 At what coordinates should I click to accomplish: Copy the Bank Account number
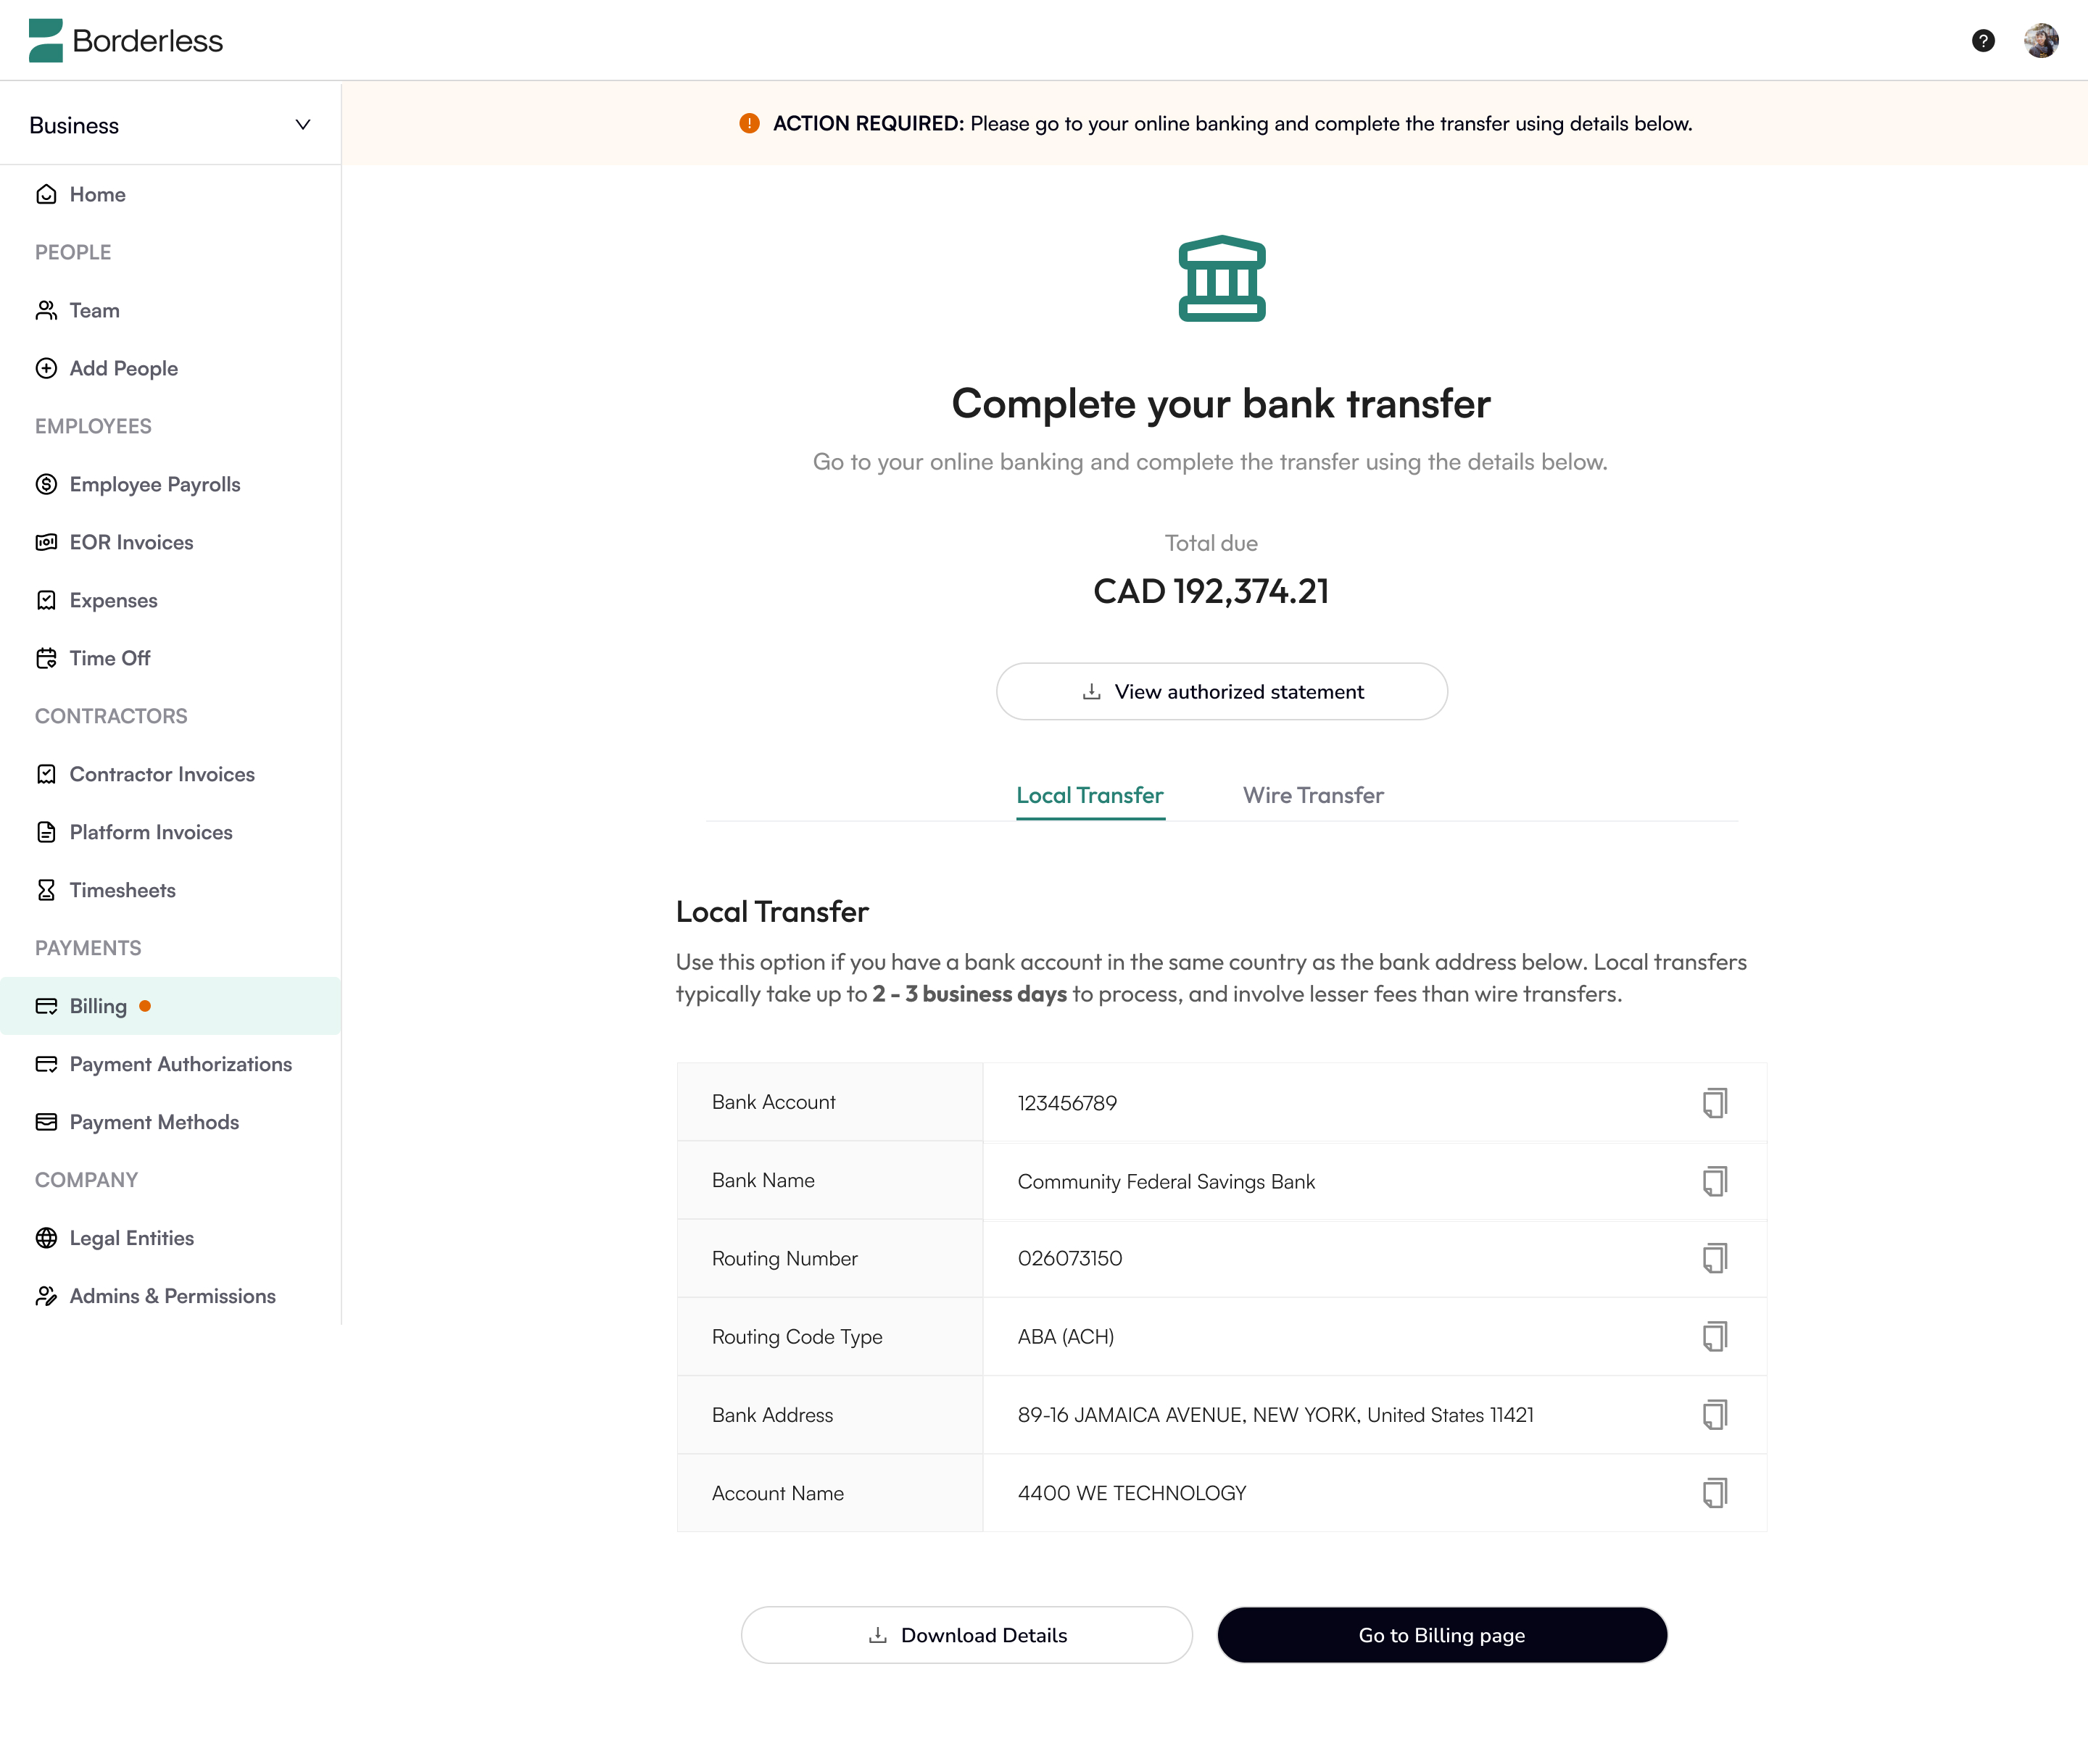click(x=1715, y=1102)
